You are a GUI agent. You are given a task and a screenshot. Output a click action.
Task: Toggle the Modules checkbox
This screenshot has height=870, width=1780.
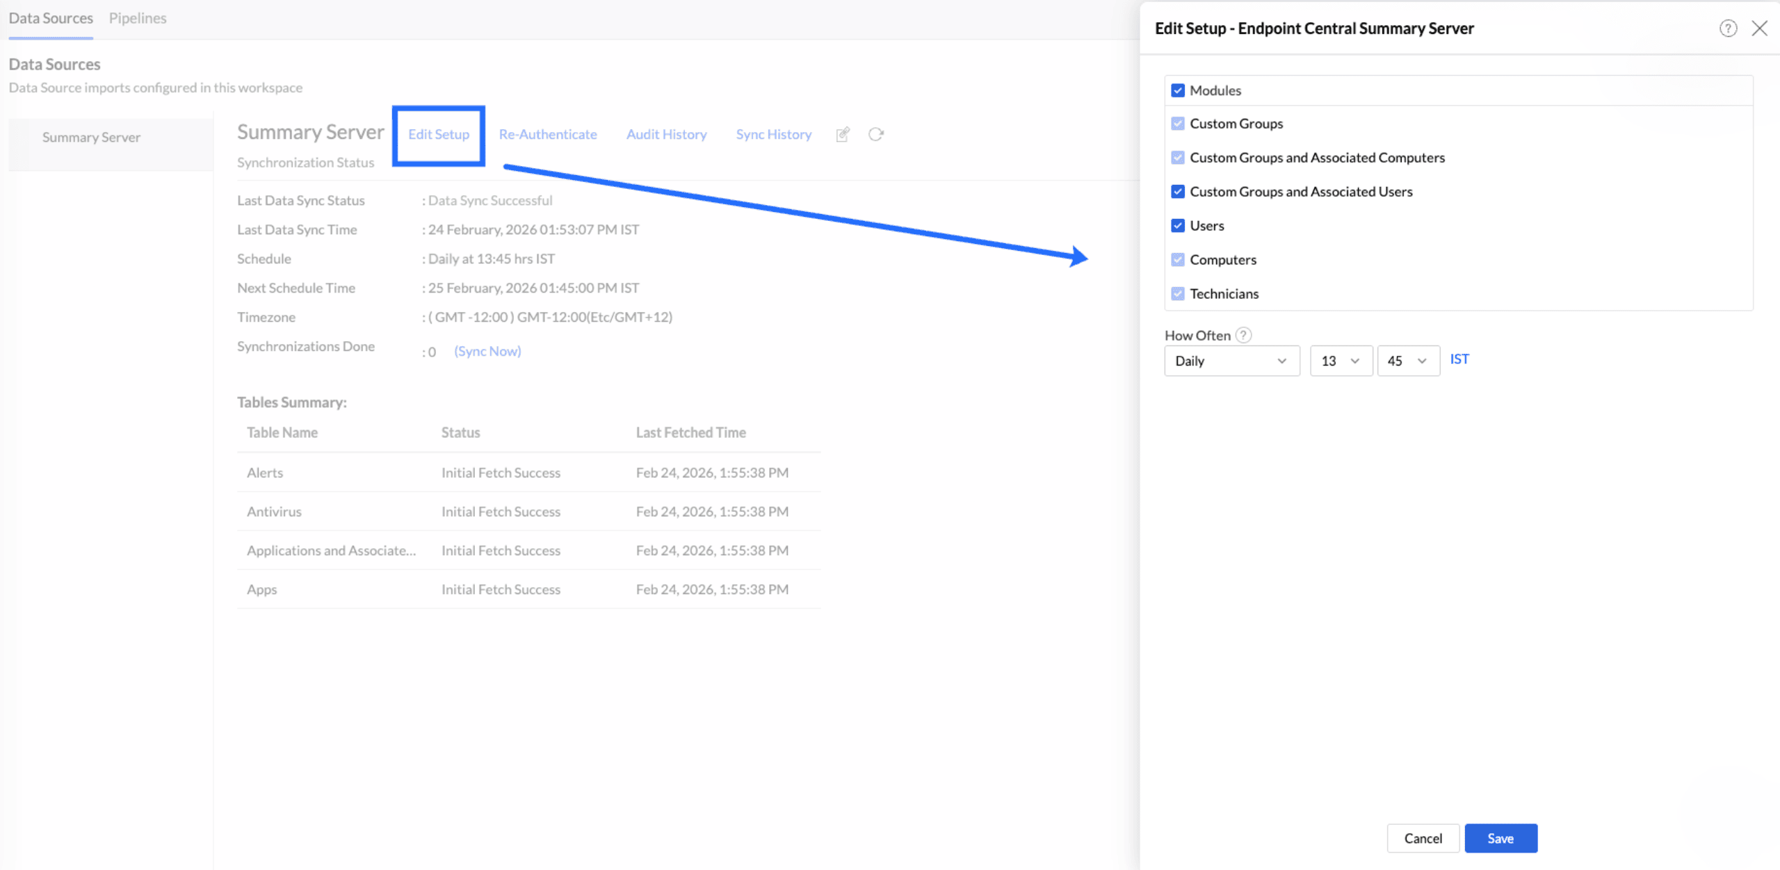click(1178, 90)
